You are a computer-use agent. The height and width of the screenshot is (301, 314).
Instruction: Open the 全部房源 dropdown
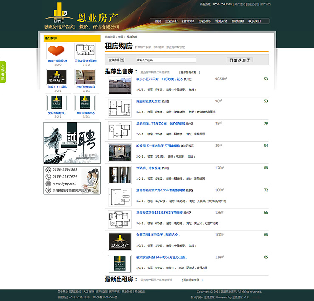tap(116, 60)
